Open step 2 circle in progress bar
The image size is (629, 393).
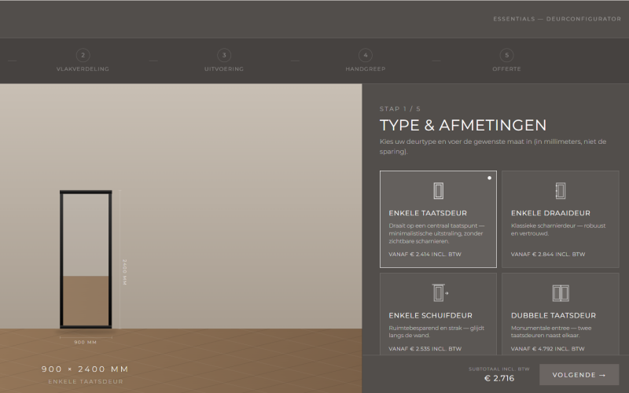click(83, 55)
